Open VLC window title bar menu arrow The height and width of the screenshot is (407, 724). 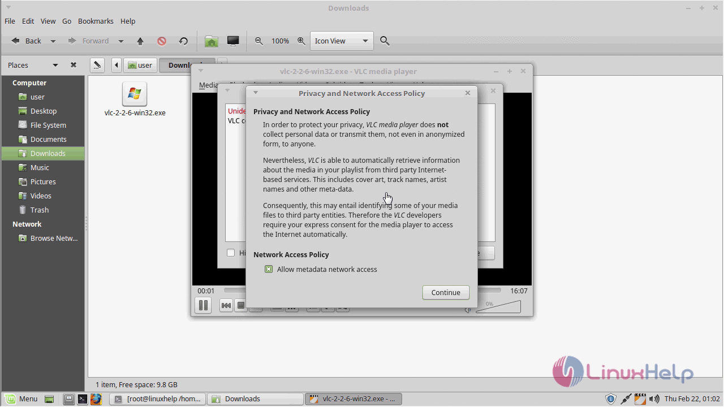[x=200, y=71]
